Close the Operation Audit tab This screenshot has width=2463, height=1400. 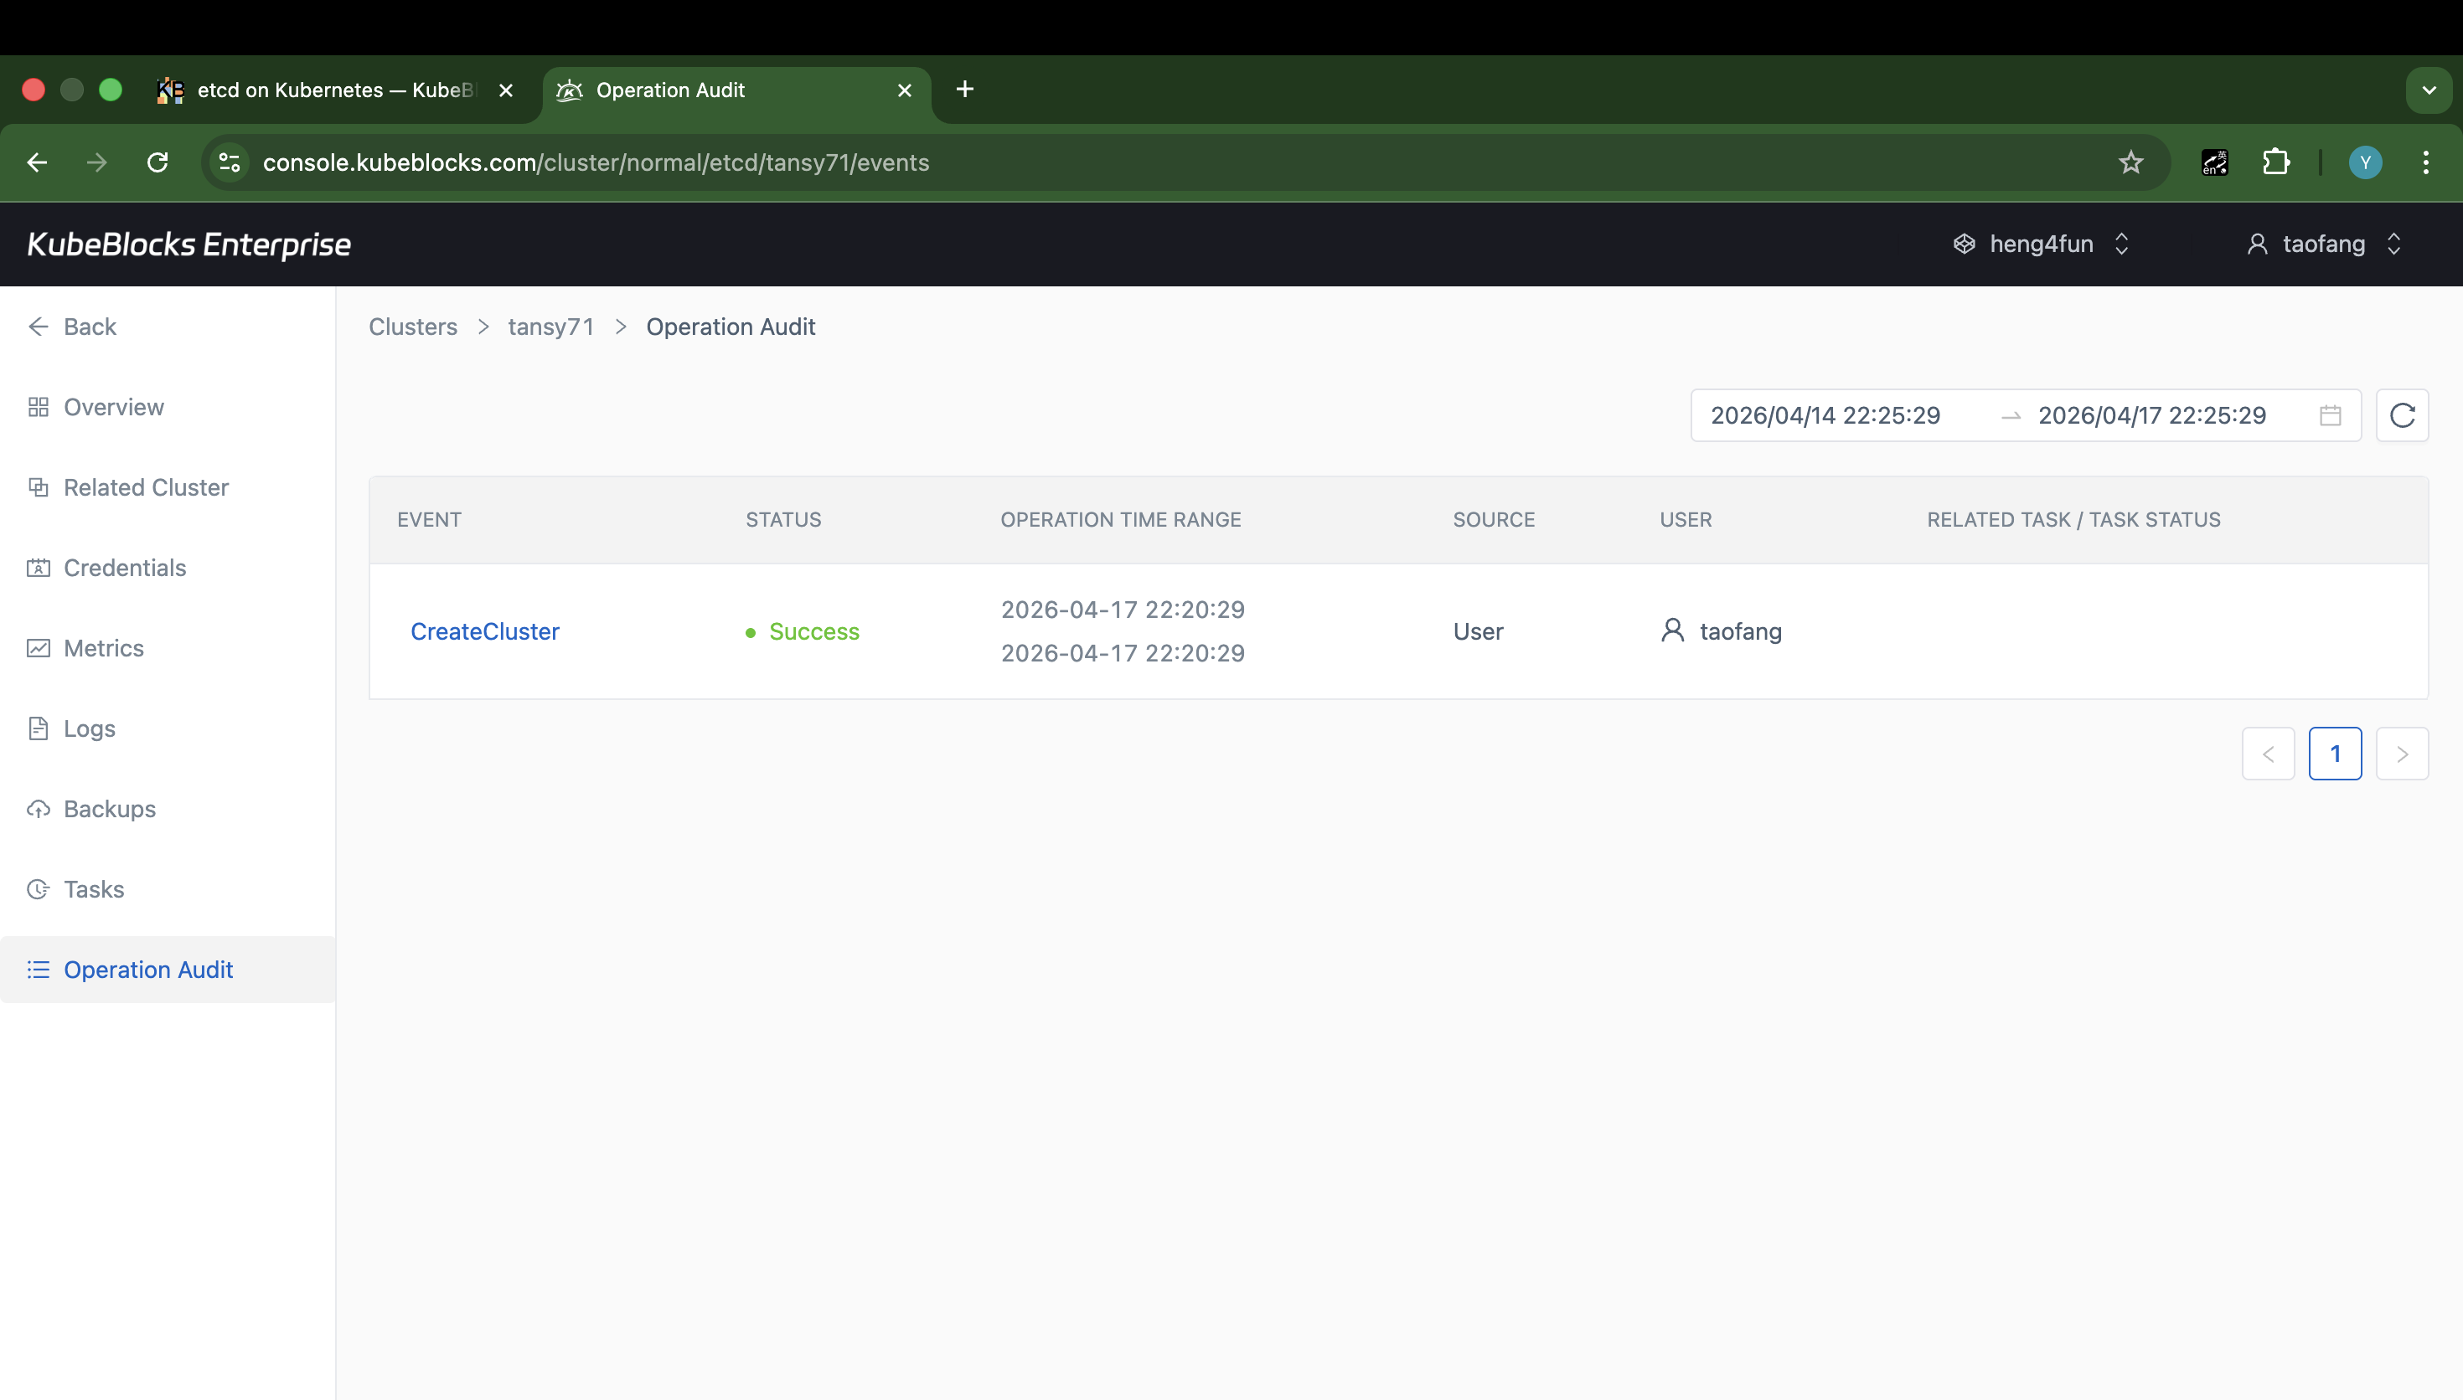pyautogui.click(x=904, y=90)
